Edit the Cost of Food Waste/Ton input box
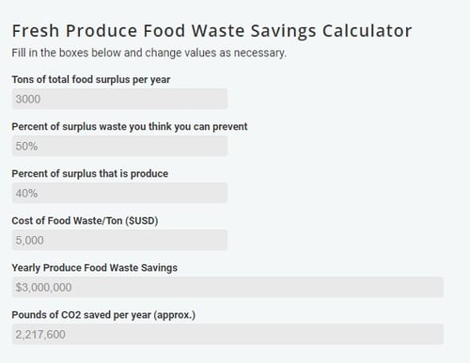The height and width of the screenshot is (363, 470). [119, 240]
